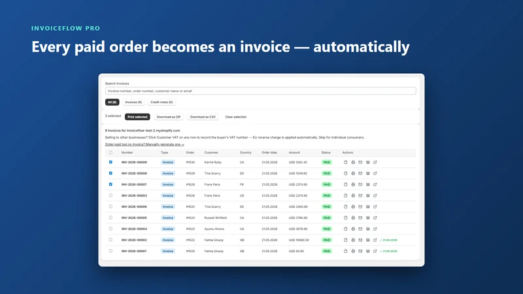Deselect invoice INV-2026-00007 checkbox
Image resolution: width=523 pixels, height=294 pixels.
pyautogui.click(x=110, y=184)
